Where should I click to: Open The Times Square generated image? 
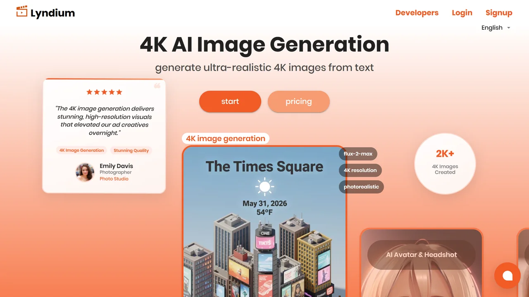click(264, 222)
